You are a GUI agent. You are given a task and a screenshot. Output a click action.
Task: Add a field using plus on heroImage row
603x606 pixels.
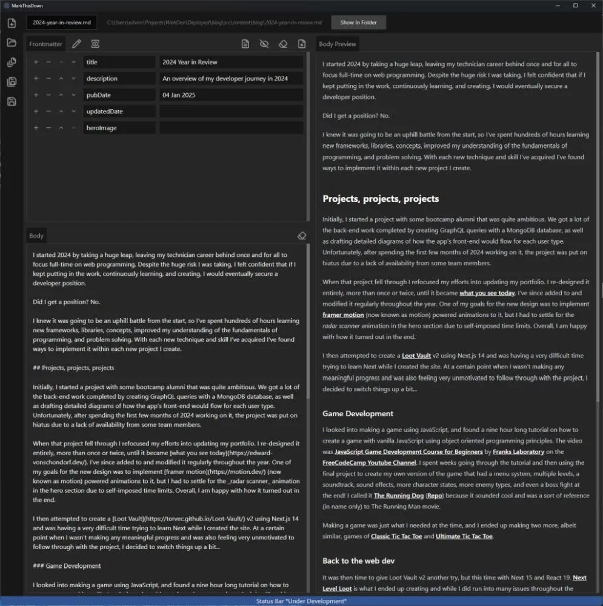click(36, 127)
